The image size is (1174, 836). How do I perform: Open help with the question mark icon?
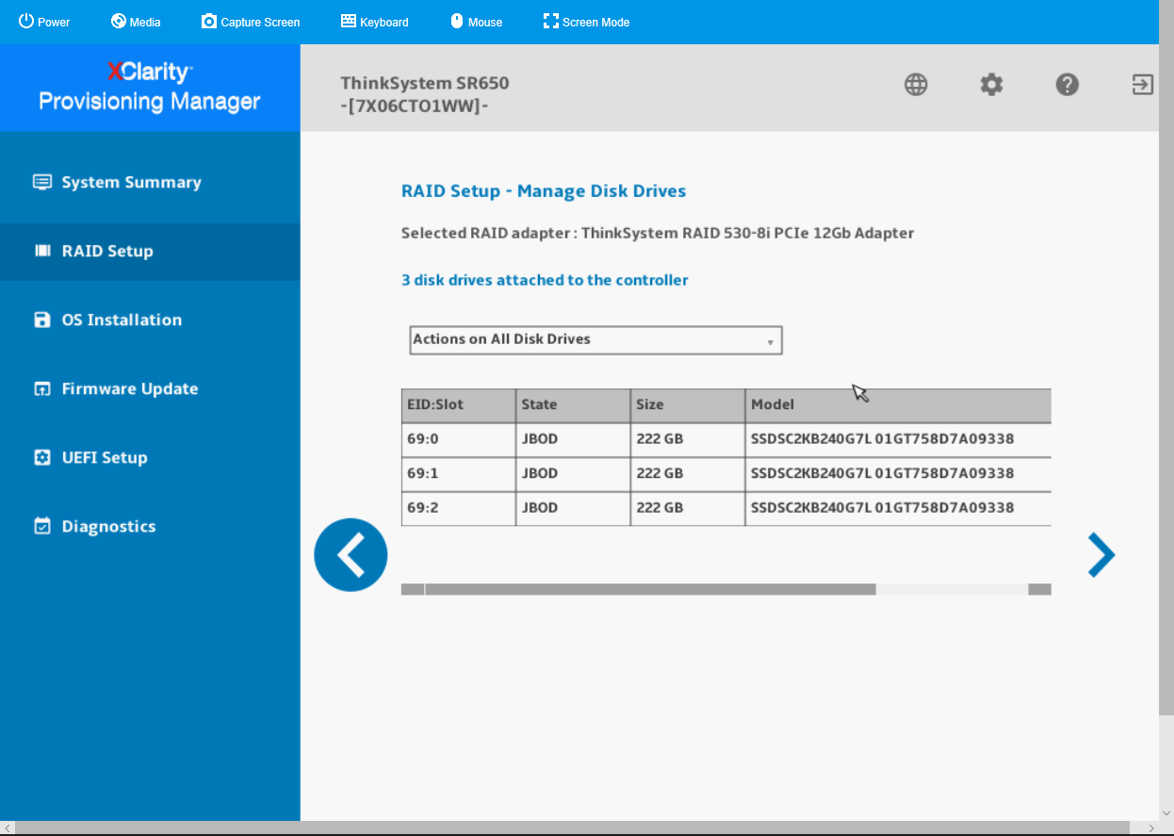point(1067,85)
